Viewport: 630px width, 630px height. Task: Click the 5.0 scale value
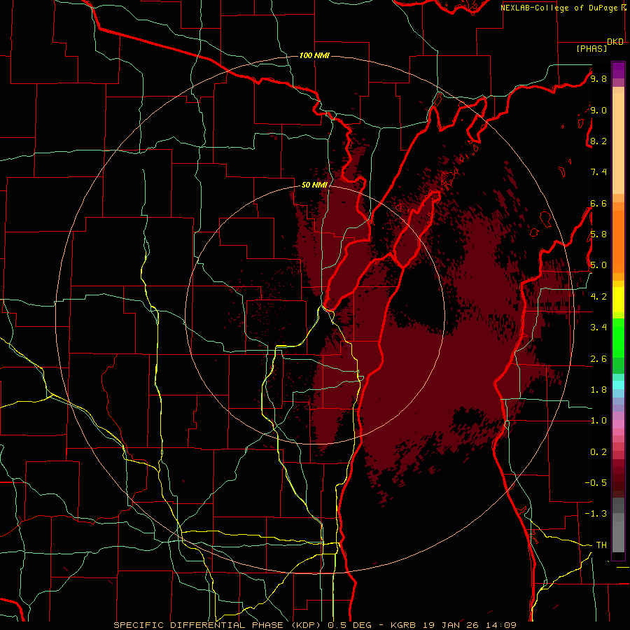pyautogui.click(x=598, y=265)
